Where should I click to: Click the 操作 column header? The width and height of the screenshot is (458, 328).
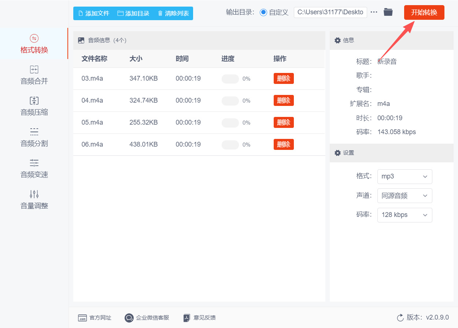[280, 59]
